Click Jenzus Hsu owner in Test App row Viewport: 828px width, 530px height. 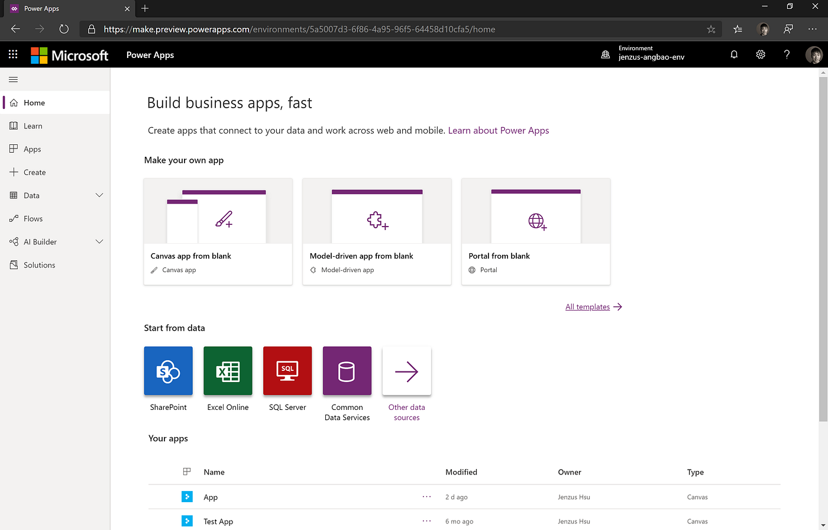pos(574,522)
